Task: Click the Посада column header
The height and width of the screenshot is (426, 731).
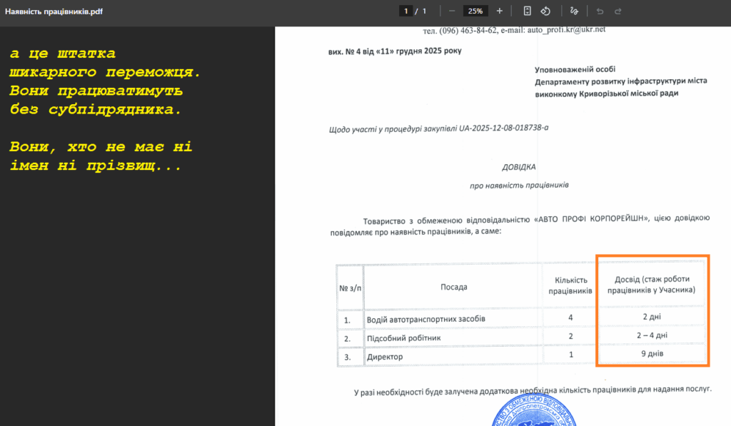Action: pyautogui.click(x=453, y=287)
